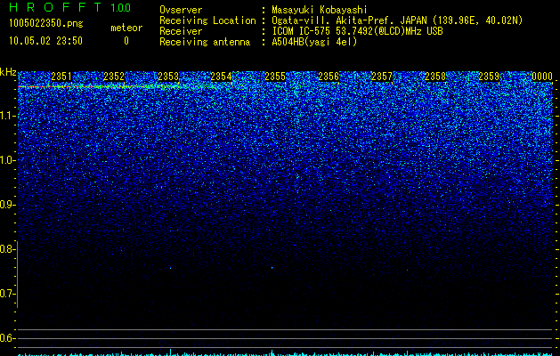560x356 pixels.
Task: Click the meteor count value 0
Action: click(x=126, y=41)
